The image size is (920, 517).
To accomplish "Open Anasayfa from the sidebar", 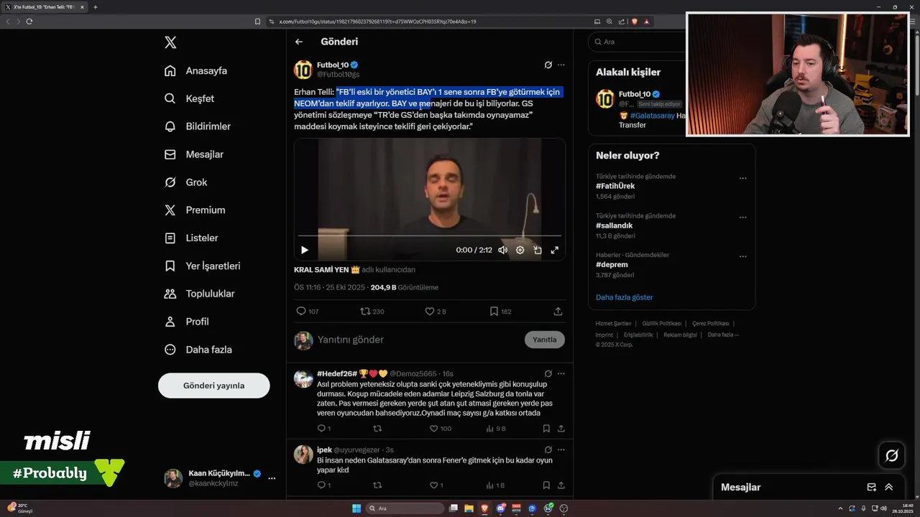I will (195, 70).
